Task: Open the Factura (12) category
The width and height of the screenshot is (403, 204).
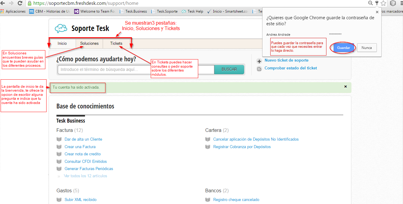Action: point(70,130)
